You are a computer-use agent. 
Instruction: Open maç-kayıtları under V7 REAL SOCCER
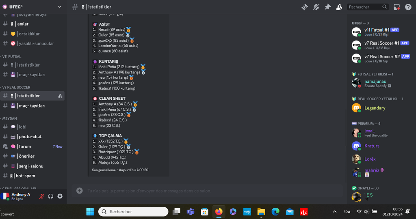point(32,106)
